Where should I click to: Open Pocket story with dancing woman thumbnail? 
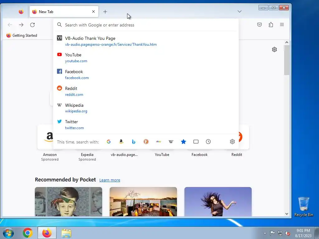218,202
